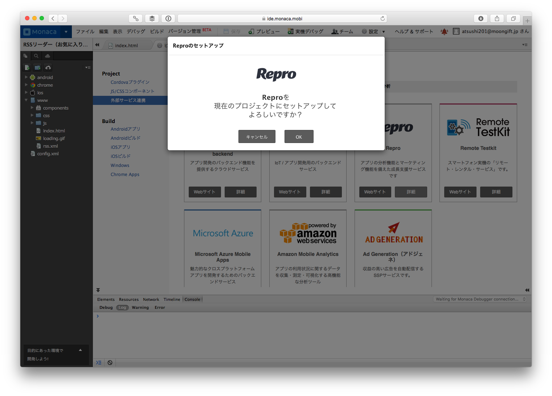
Task: Toggle the Log console filter
Action: pos(122,307)
